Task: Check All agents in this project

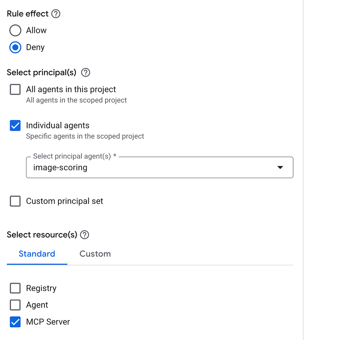Action: click(15, 90)
